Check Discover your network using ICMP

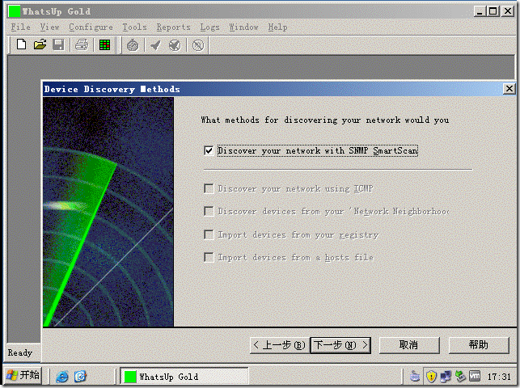point(209,189)
